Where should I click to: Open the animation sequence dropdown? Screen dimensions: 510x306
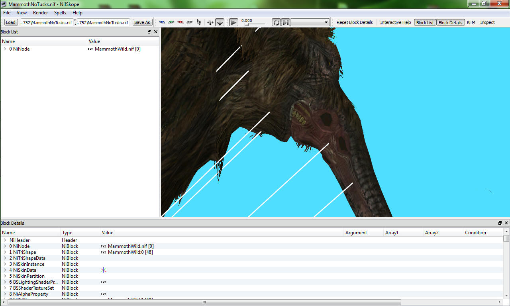tap(310, 23)
